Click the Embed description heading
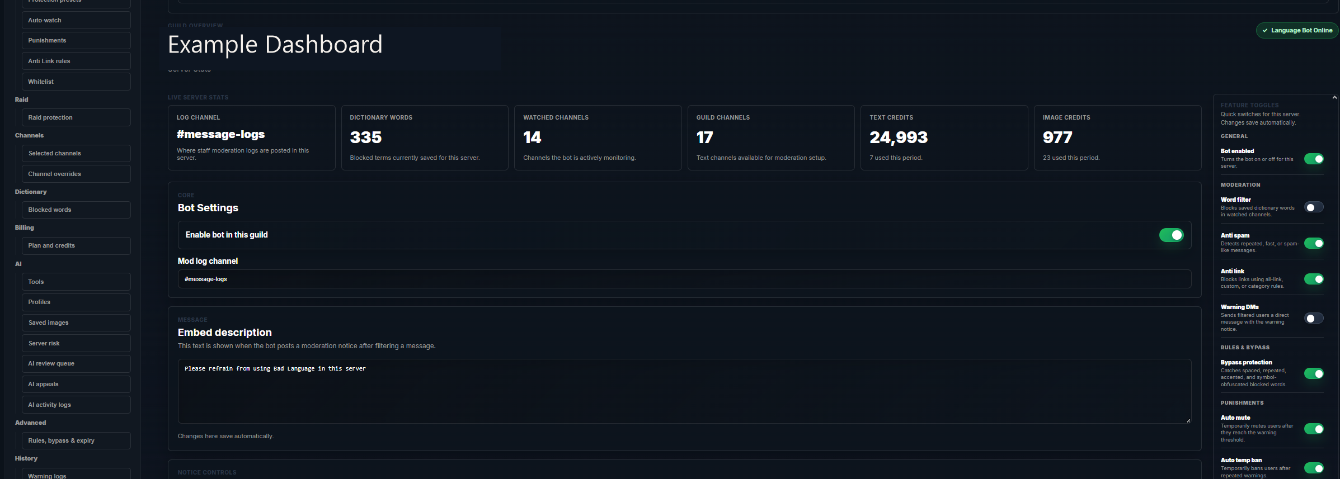This screenshot has width=1340, height=479. point(225,333)
